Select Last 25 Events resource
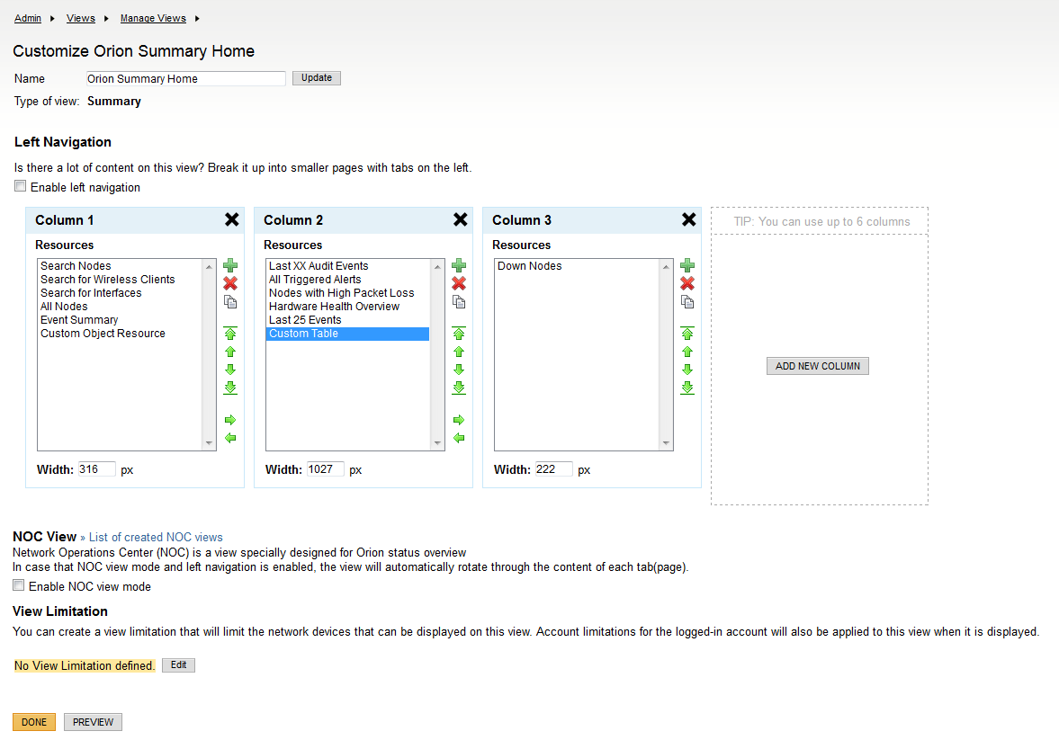The width and height of the screenshot is (1059, 749). pos(348,320)
